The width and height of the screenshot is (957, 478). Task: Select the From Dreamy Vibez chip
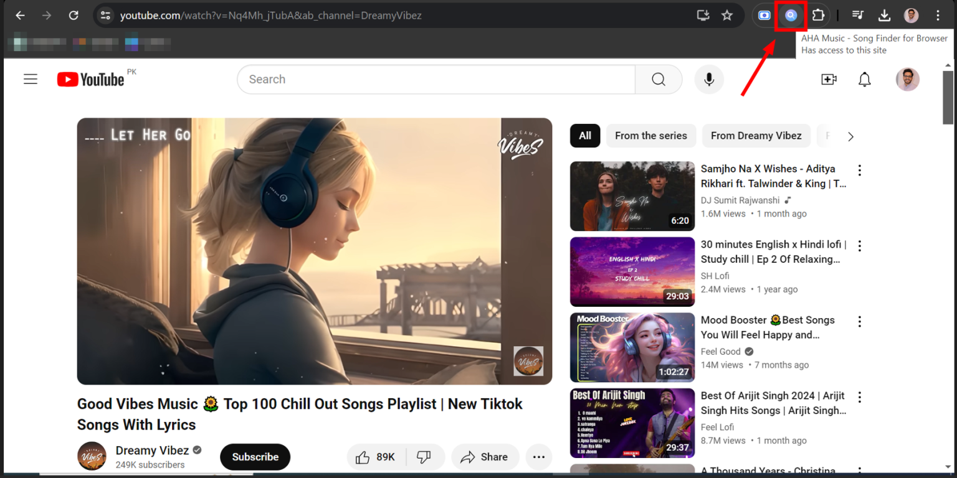[756, 136]
